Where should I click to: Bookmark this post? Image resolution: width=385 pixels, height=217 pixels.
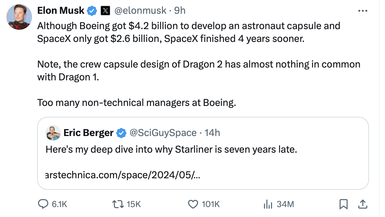pos(343,204)
